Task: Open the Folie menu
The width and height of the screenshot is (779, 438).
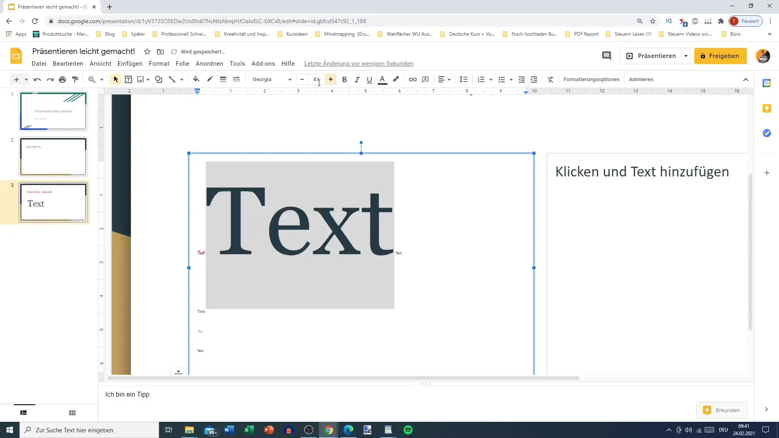Action: coord(183,64)
